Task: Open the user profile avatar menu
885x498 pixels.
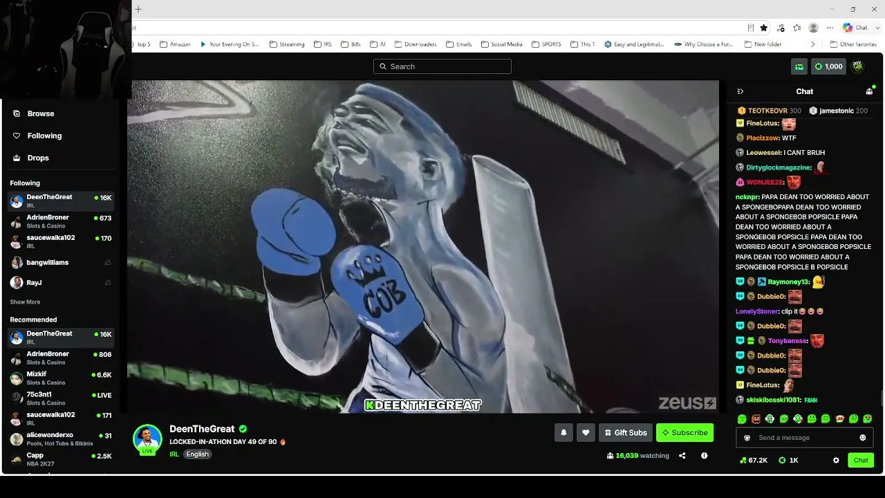Action: point(858,66)
